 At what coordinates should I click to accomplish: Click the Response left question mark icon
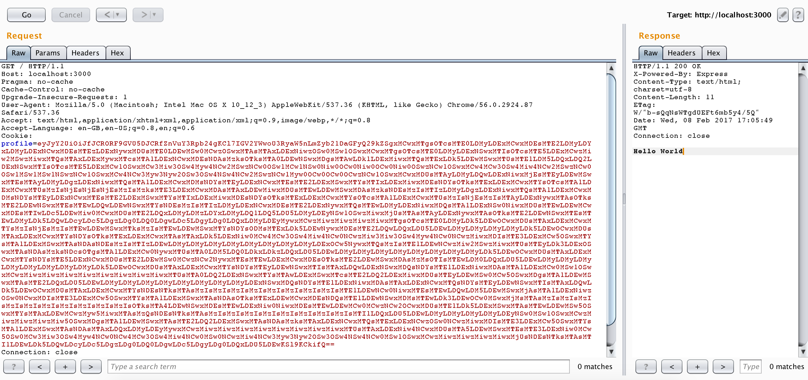[646, 366]
